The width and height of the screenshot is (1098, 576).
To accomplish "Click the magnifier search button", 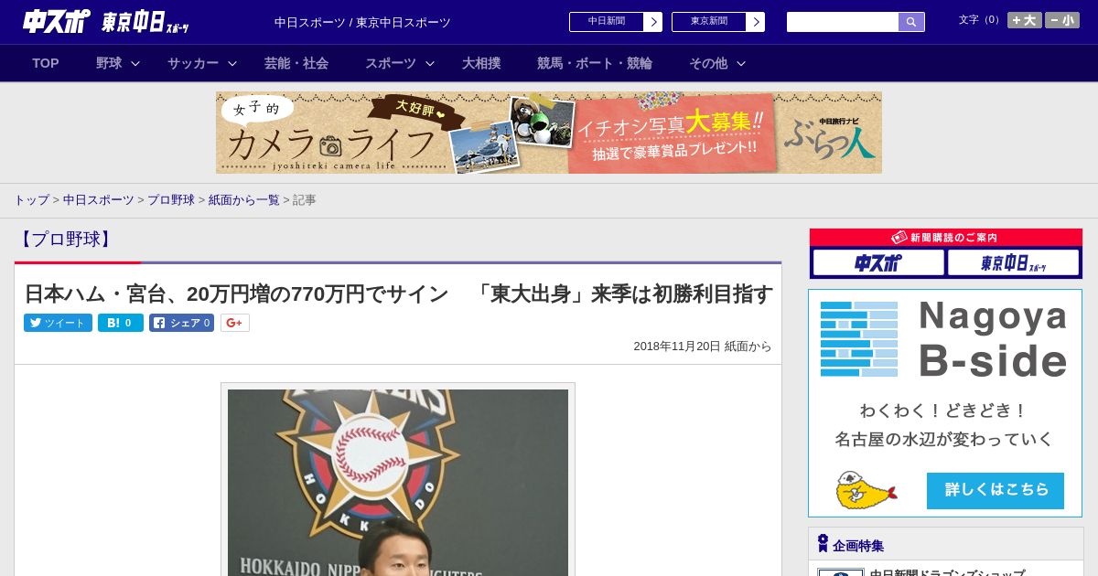I will click(911, 22).
